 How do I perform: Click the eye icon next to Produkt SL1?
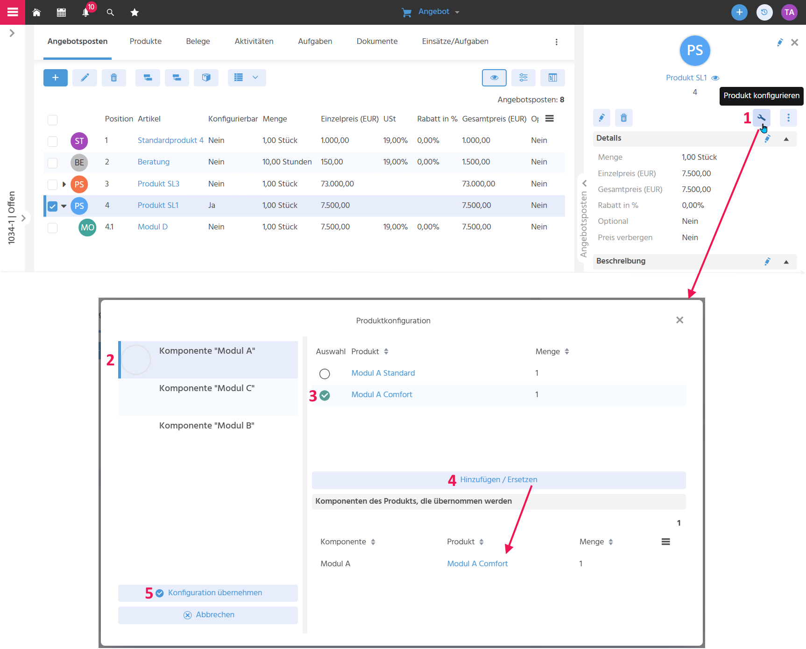click(x=715, y=78)
